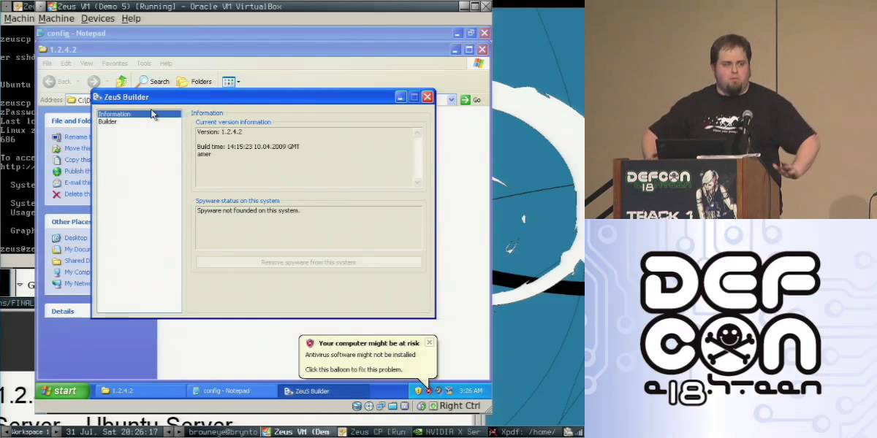Viewport: 877px width, 438px height.
Task: Click Explorer Forward arrow icon
Action: click(x=93, y=81)
